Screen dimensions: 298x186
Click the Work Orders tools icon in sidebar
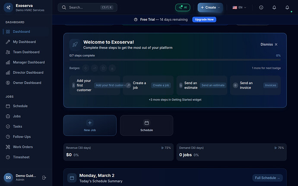point(8,147)
